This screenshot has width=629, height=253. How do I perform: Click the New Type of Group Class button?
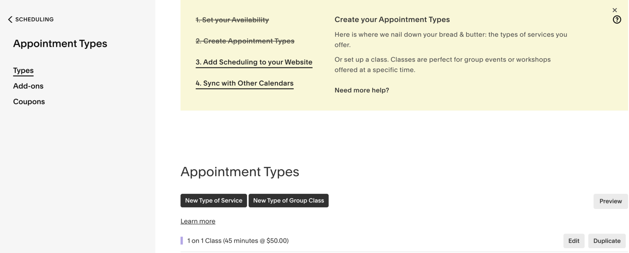(288, 200)
